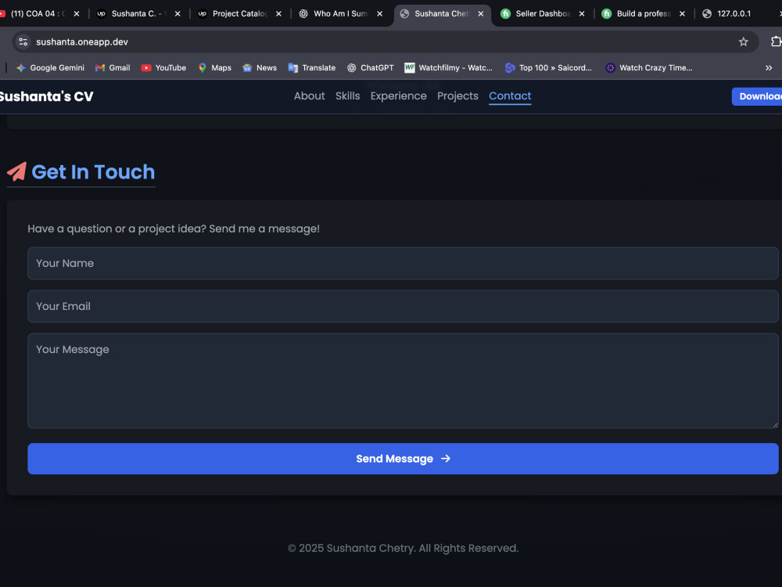Close the Seller Dashboard tab
The width and height of the screenshot is (782, 587).
(x=582, y=14)
